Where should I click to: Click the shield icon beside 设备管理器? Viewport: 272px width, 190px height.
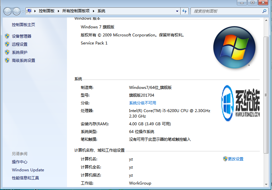click(x=7, y=36)
